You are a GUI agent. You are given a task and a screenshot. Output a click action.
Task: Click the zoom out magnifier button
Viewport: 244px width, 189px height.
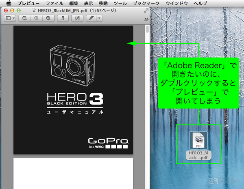click(24, 18)
